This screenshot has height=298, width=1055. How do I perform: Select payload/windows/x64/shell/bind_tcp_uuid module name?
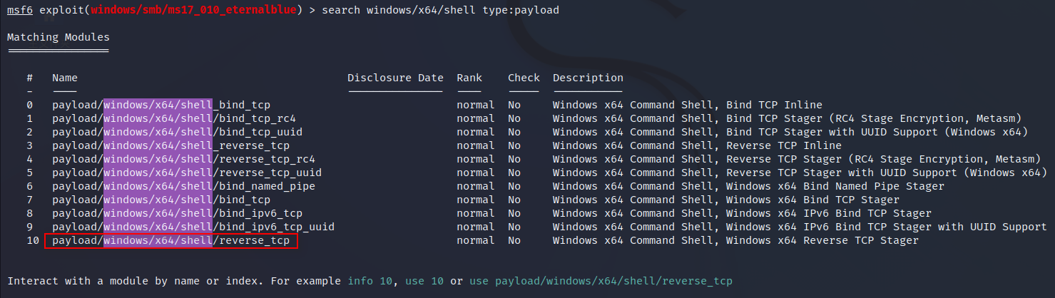[x=177, y=132]
